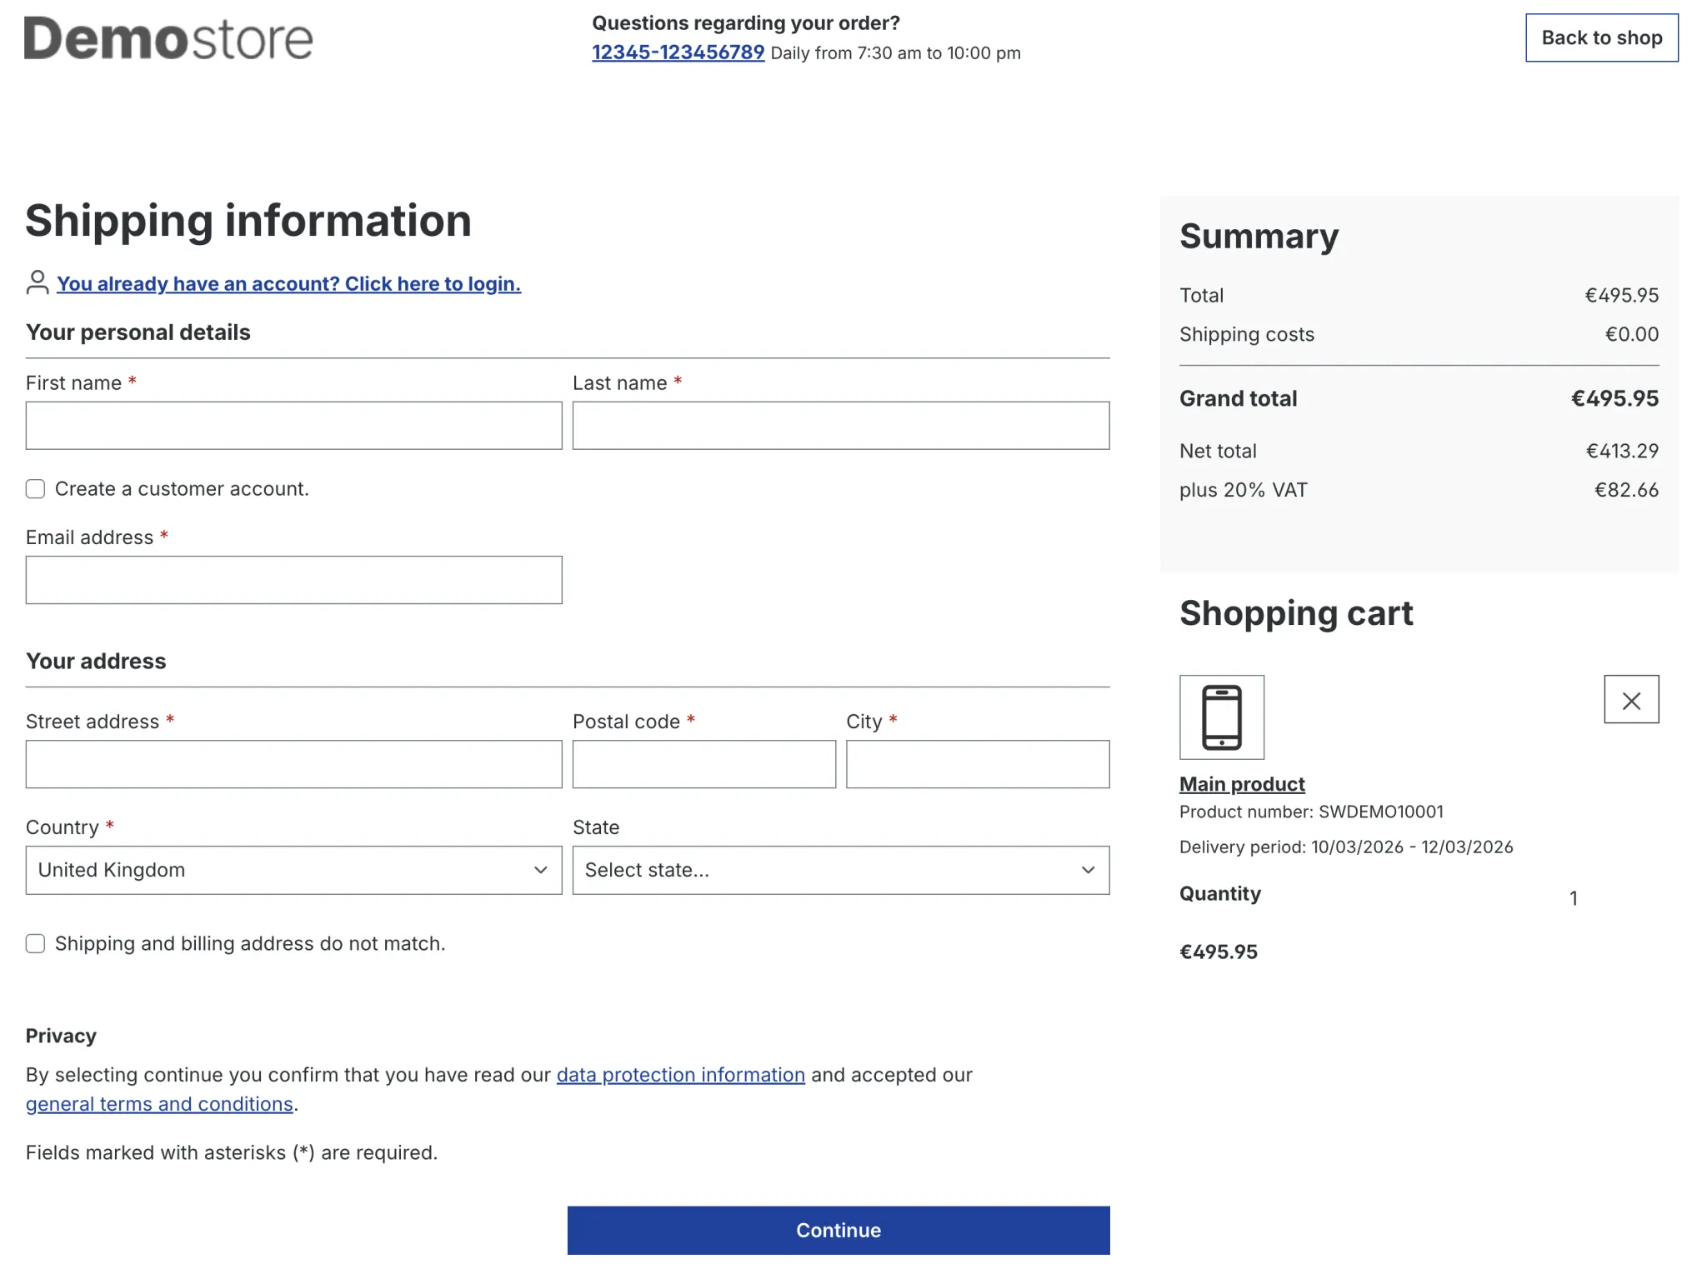Return via Back to shop button
1707x1284 pixels.
click(x=1601, y=37)
